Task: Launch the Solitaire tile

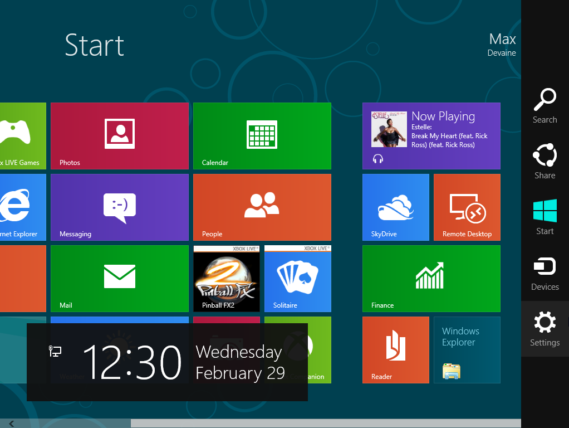Action: point(297,278)
